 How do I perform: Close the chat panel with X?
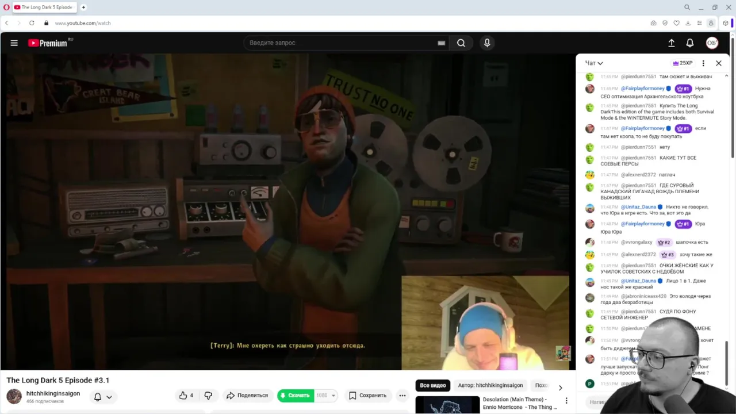click(718, 63)
